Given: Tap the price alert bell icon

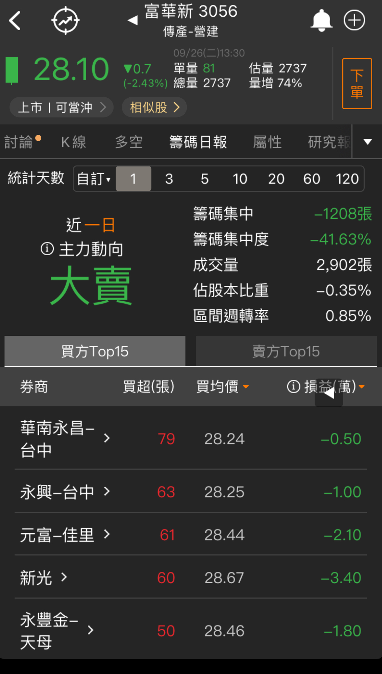Looking at the screenshot, I should point(322,21).
